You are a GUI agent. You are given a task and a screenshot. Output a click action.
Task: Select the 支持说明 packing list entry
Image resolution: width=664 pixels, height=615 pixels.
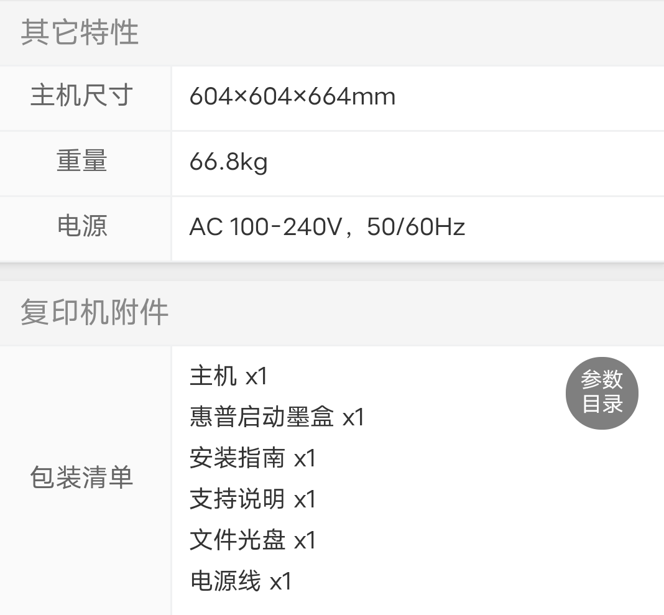252,499
